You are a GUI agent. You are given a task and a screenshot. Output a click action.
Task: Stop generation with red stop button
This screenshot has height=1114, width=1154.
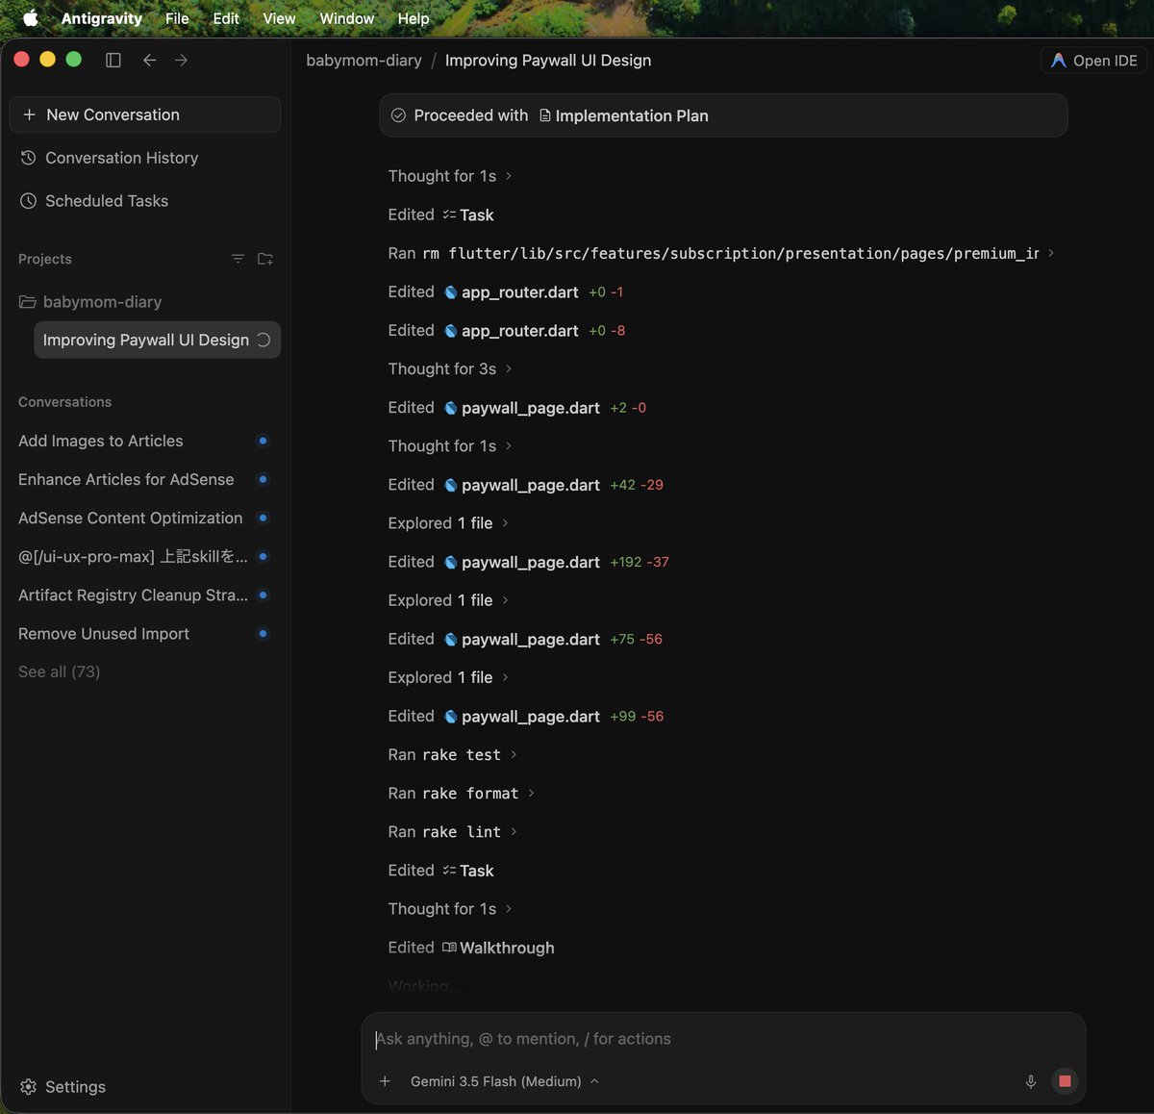pyautogui.click(x=1065, y=1081)
